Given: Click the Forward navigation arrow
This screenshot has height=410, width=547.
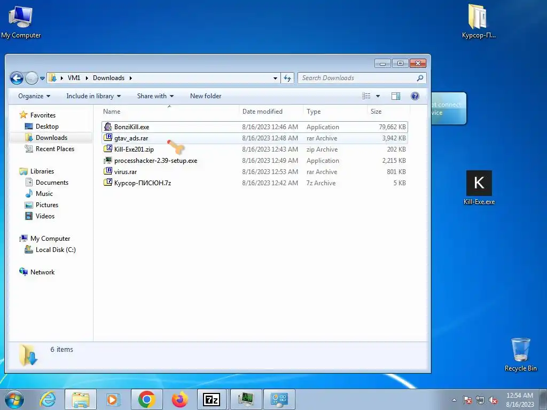Looking at the screenshot, I should (x=32, y=78).
